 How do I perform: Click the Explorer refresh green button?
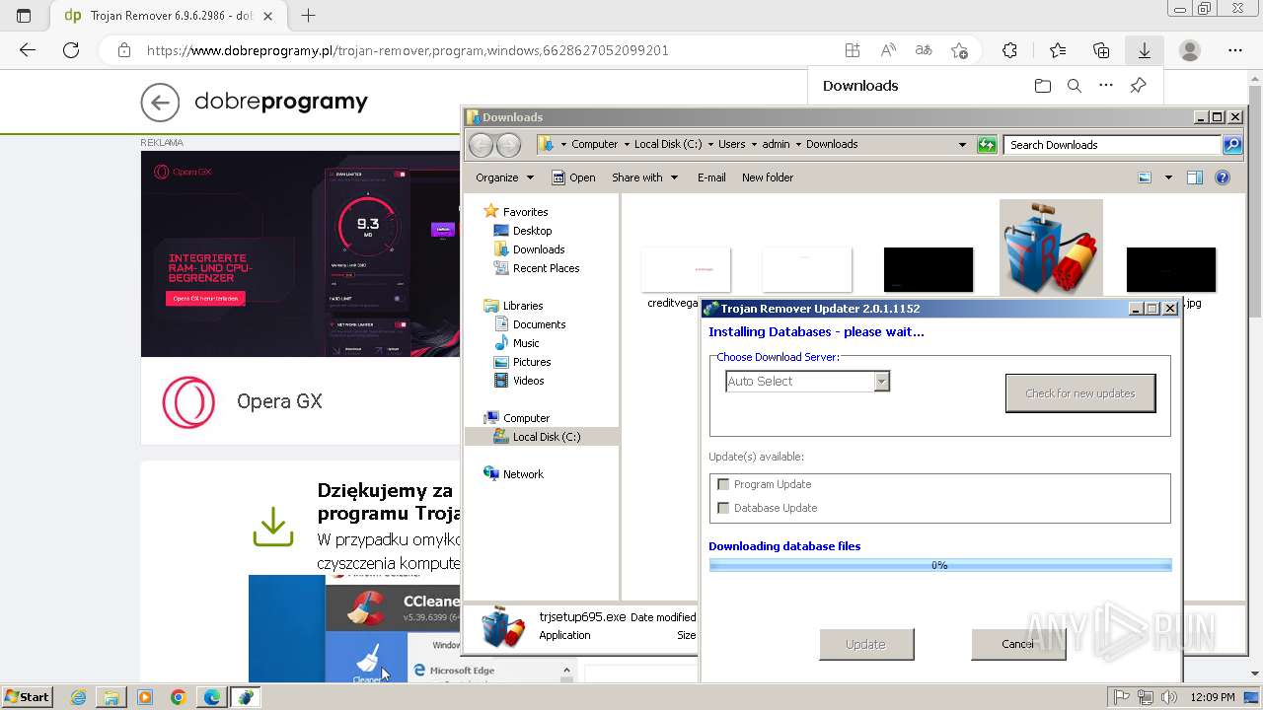tap(987, 144)
